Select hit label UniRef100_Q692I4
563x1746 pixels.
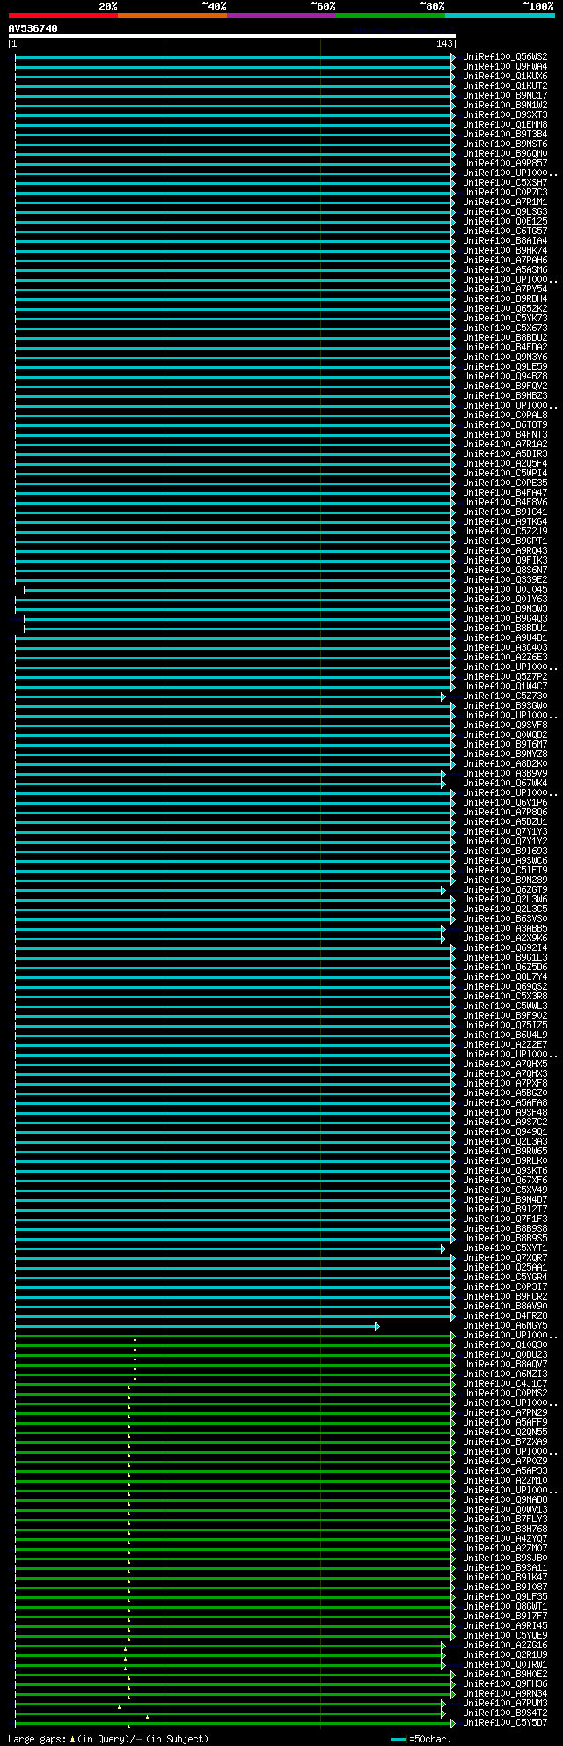point(505,948)
